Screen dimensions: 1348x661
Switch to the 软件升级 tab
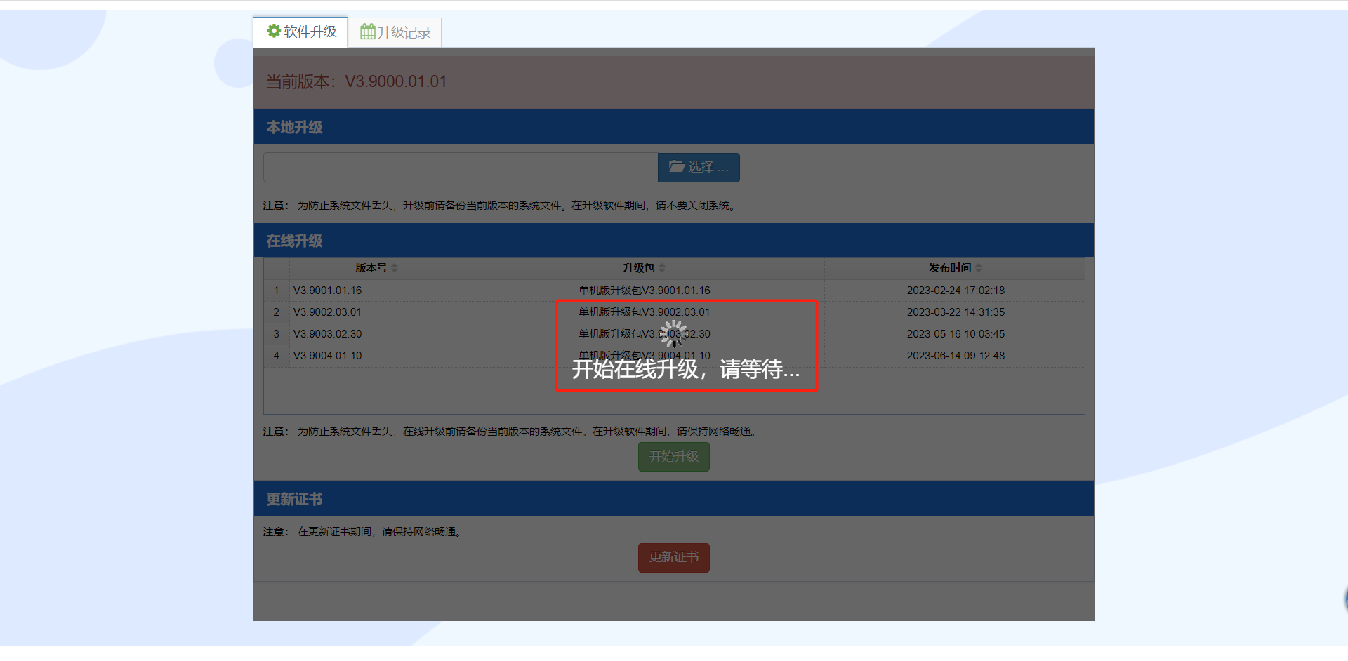point(300,32)
